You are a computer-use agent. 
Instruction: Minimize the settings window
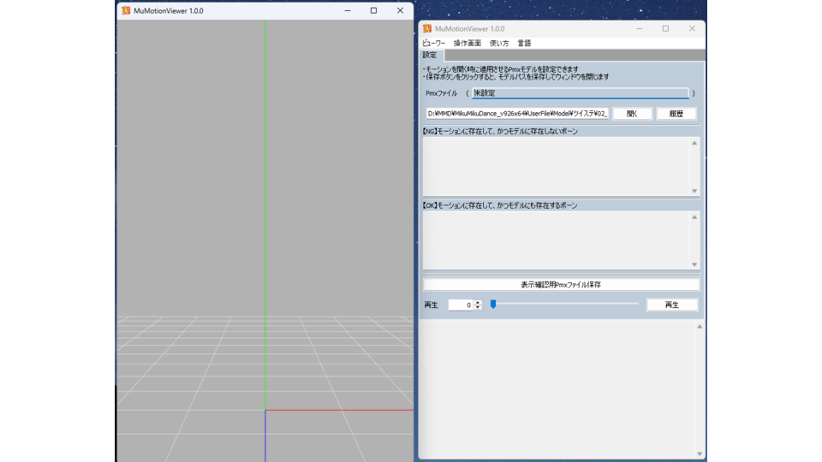640,29
